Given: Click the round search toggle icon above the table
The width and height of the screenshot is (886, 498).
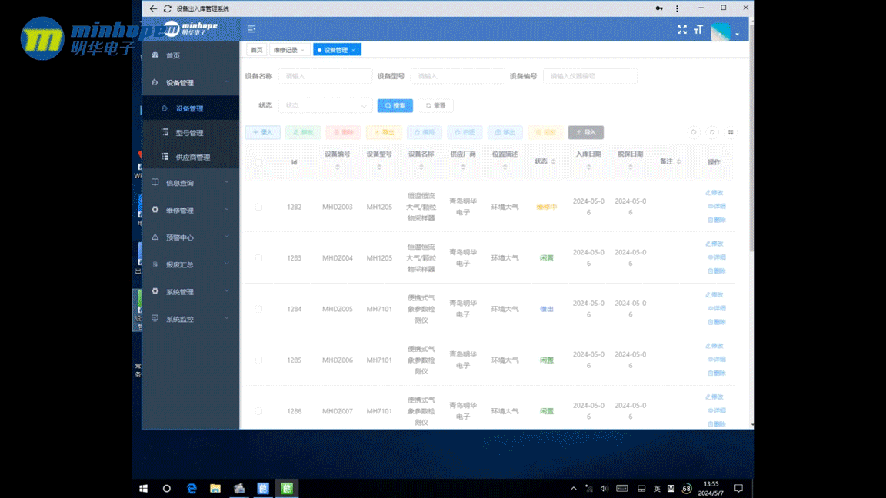Looking at the screenshot, I should [x=694, y=132].
